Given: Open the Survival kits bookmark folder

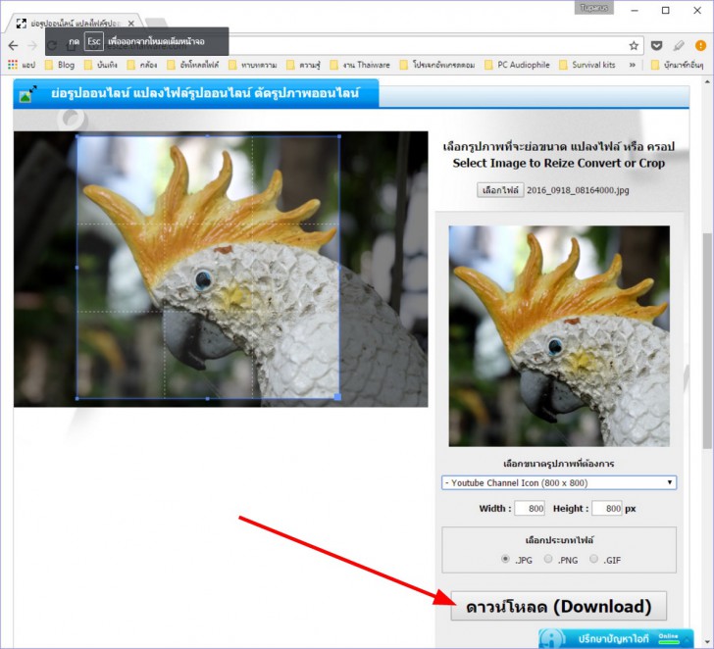Looking at the screenshot, I should 587,65.
